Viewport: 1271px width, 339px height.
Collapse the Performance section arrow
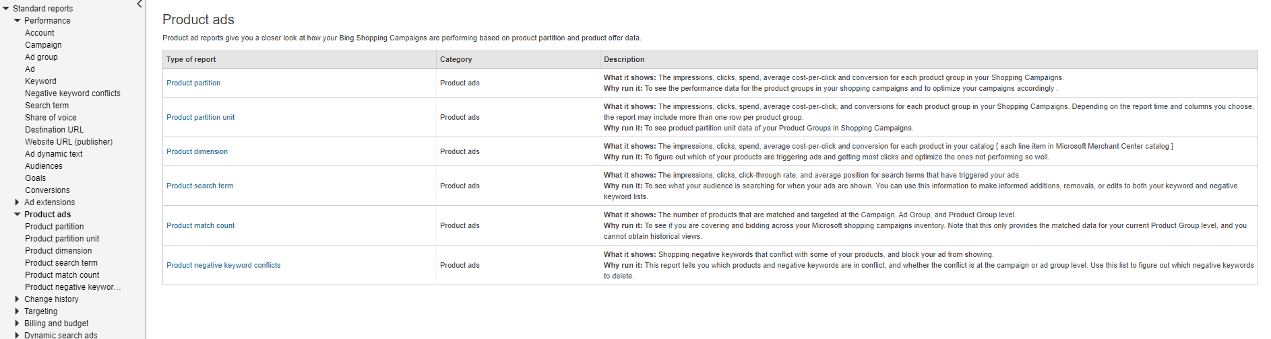point(18,21)
